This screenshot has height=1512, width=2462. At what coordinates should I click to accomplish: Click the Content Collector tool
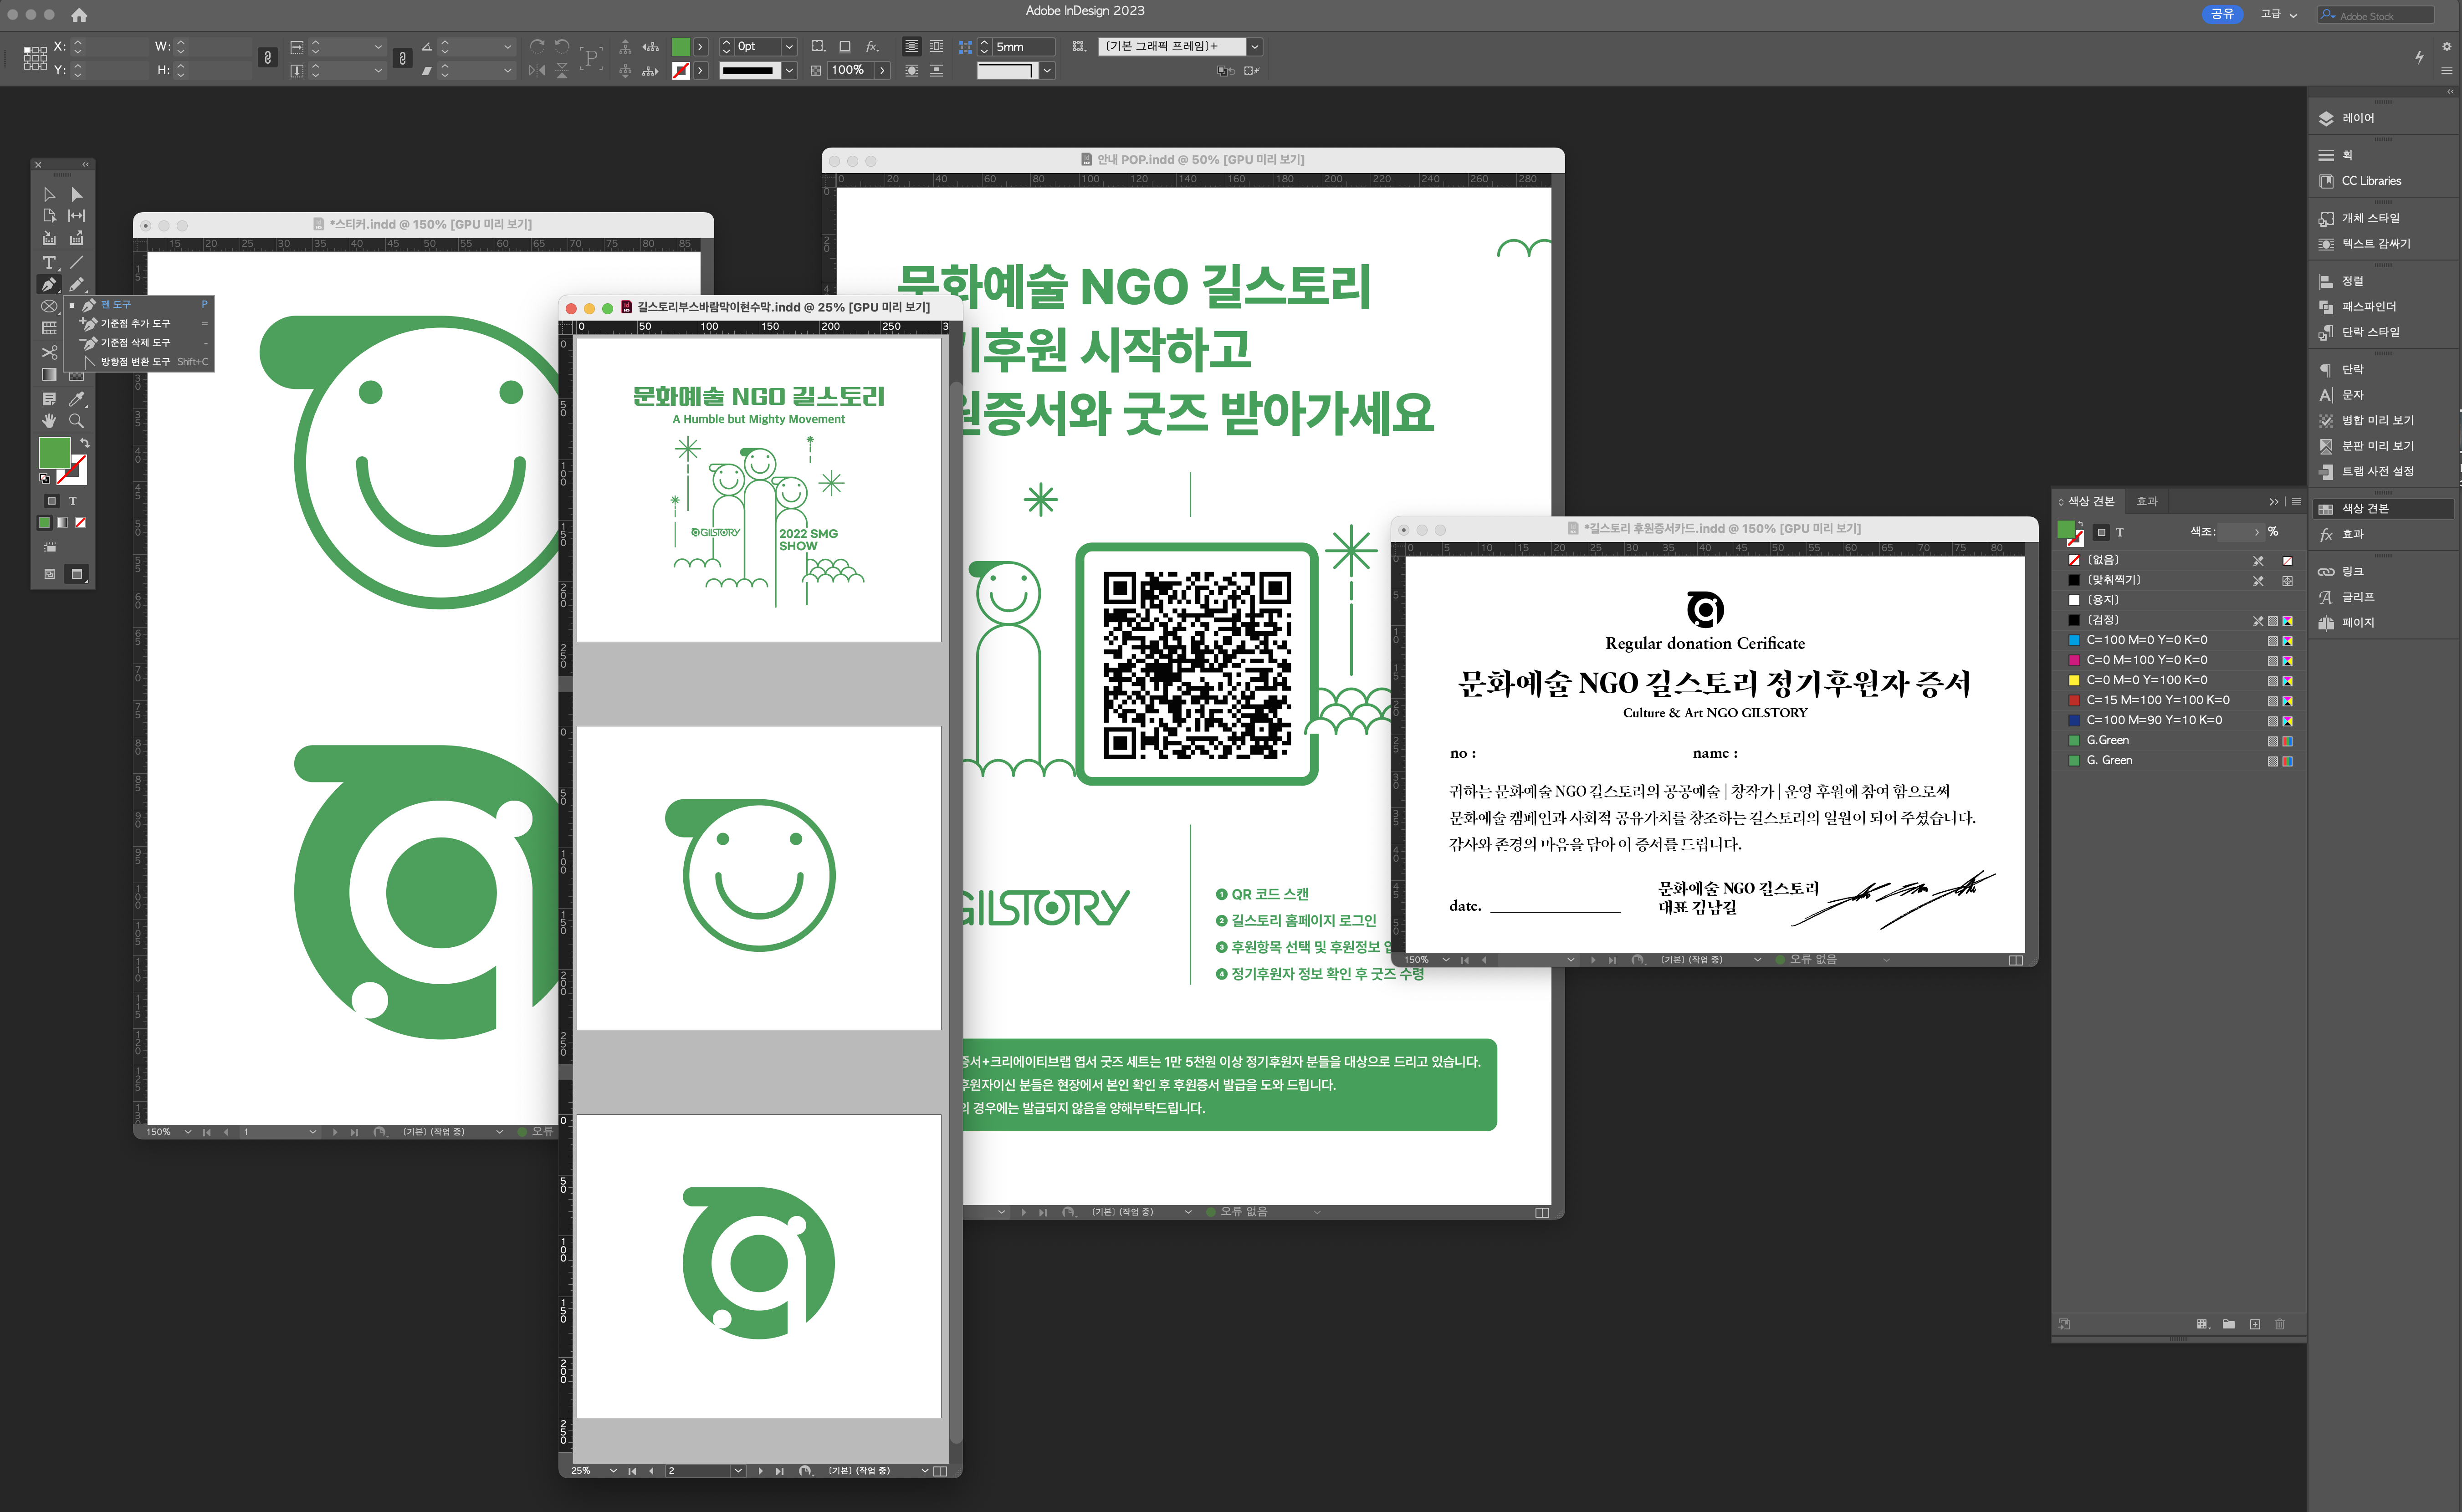[49, 239]
